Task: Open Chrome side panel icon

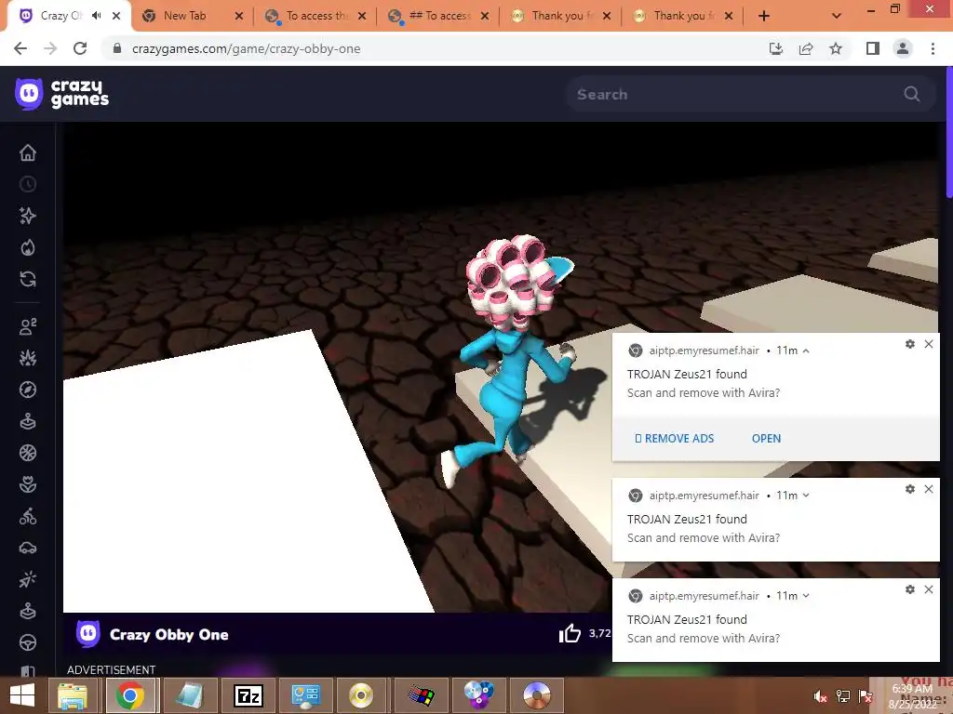Action: [873, 48]
